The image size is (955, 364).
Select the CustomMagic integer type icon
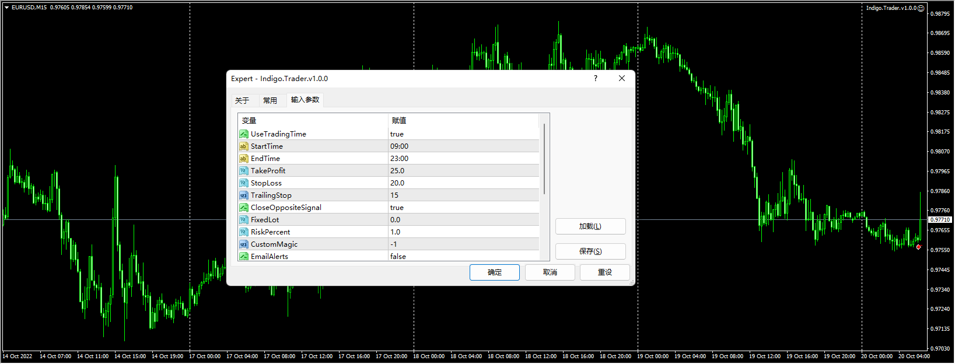(244, 244)
